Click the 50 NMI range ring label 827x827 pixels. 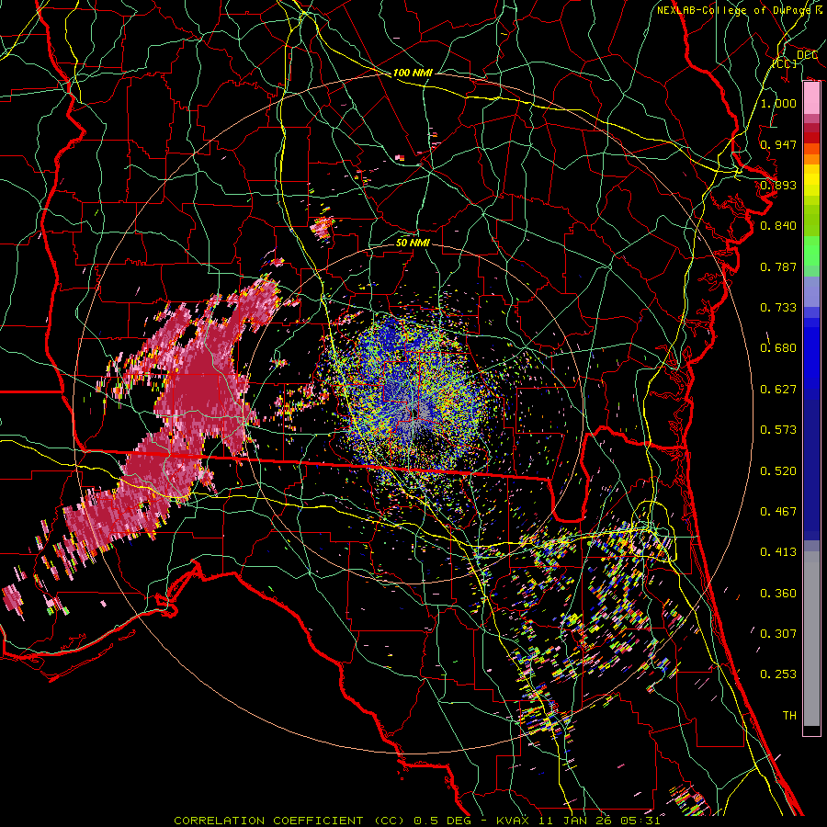pos(413,243)
